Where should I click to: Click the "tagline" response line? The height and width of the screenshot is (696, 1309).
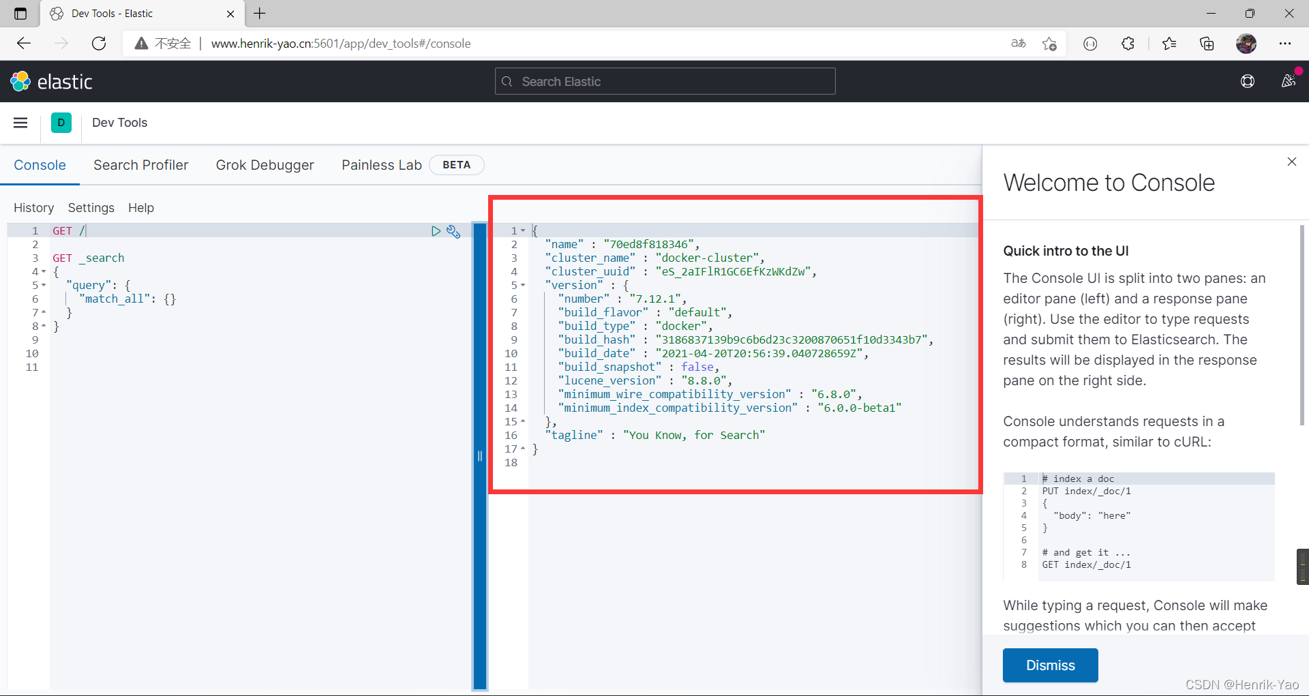654,436
